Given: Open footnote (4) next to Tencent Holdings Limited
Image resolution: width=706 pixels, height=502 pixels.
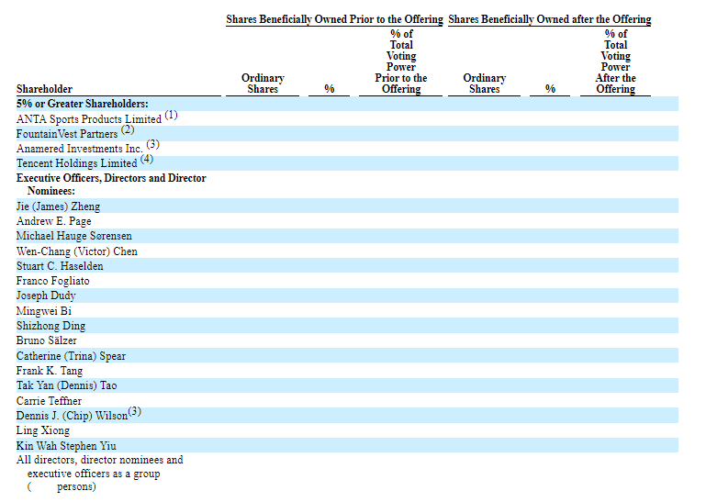Looking at the screenshot, I should [147, 160].
